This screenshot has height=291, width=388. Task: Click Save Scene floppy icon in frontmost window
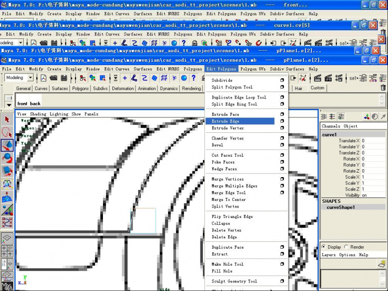tap(64, 78)
